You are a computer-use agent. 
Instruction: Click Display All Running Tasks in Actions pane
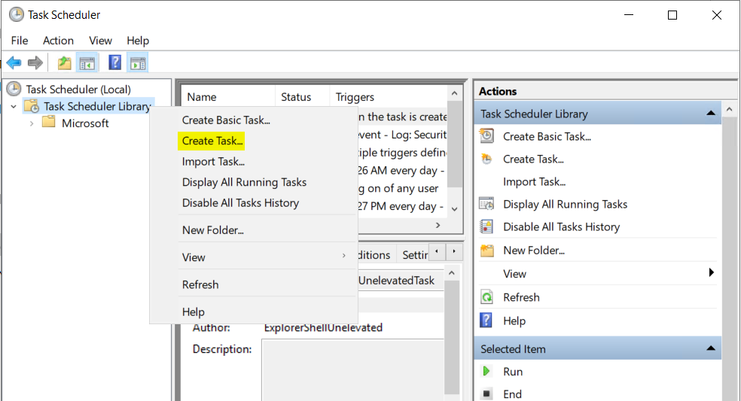pos(566,205)
